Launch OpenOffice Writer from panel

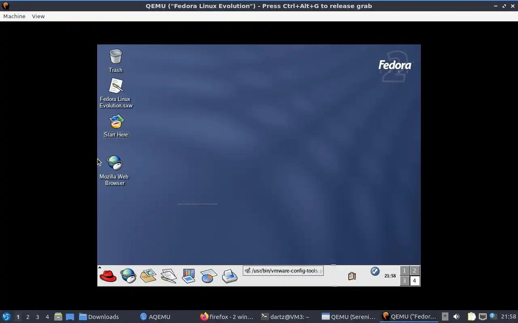(x=168, y=276)
